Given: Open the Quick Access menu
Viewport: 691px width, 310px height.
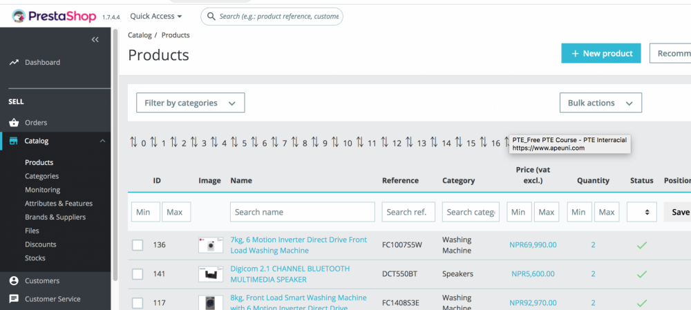Looking at the screenshot, I should click(156, 16).
